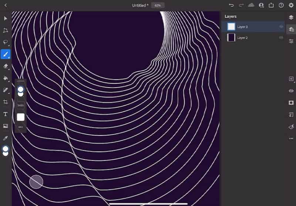Select the Move tool
296x206 pixels.
pos(6,18)
